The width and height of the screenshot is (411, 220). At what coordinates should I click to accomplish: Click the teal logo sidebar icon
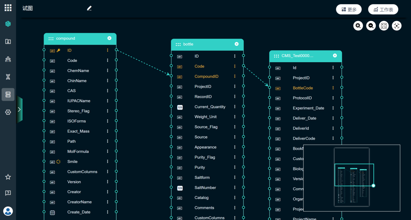coord(8,24)
